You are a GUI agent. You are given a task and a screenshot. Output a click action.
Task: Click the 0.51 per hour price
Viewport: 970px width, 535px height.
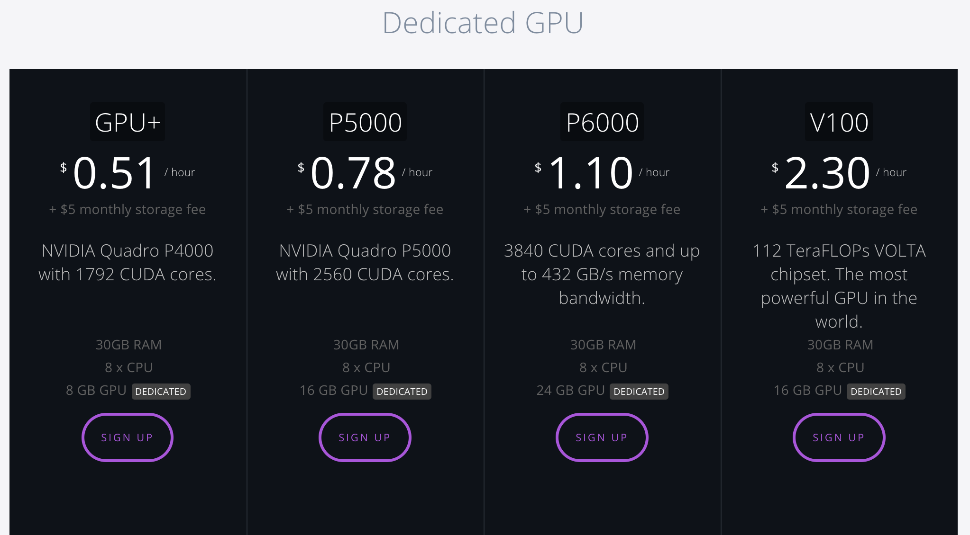point(114,173)
